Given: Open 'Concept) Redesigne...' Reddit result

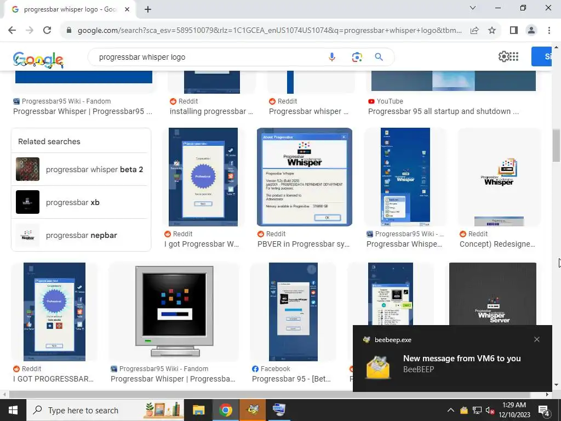Looking at the screenshot, I should click(x=497, y=244).
